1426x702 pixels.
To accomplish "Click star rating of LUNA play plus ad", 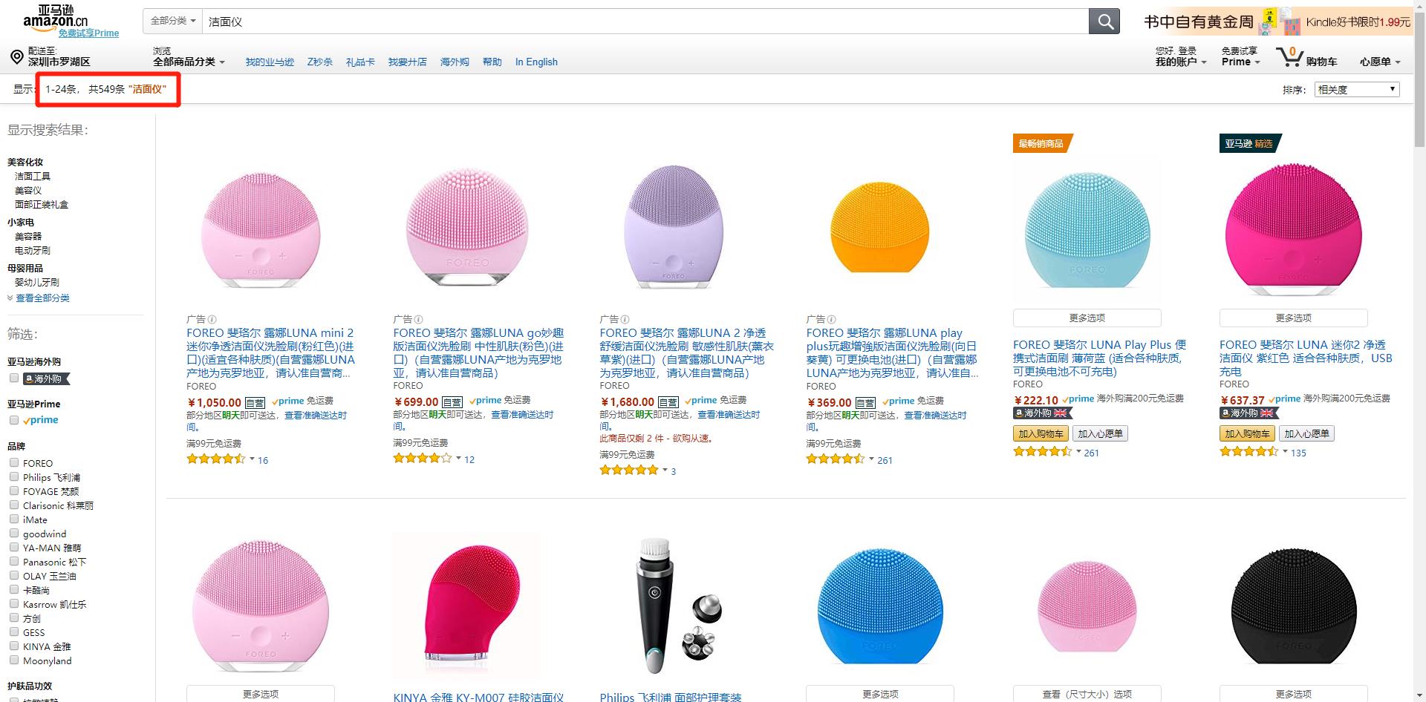I will 836,459.
